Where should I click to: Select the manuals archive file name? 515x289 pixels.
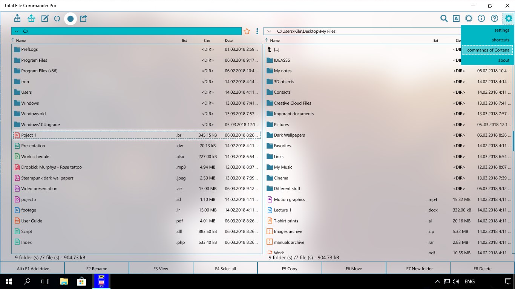pos(289,242)
